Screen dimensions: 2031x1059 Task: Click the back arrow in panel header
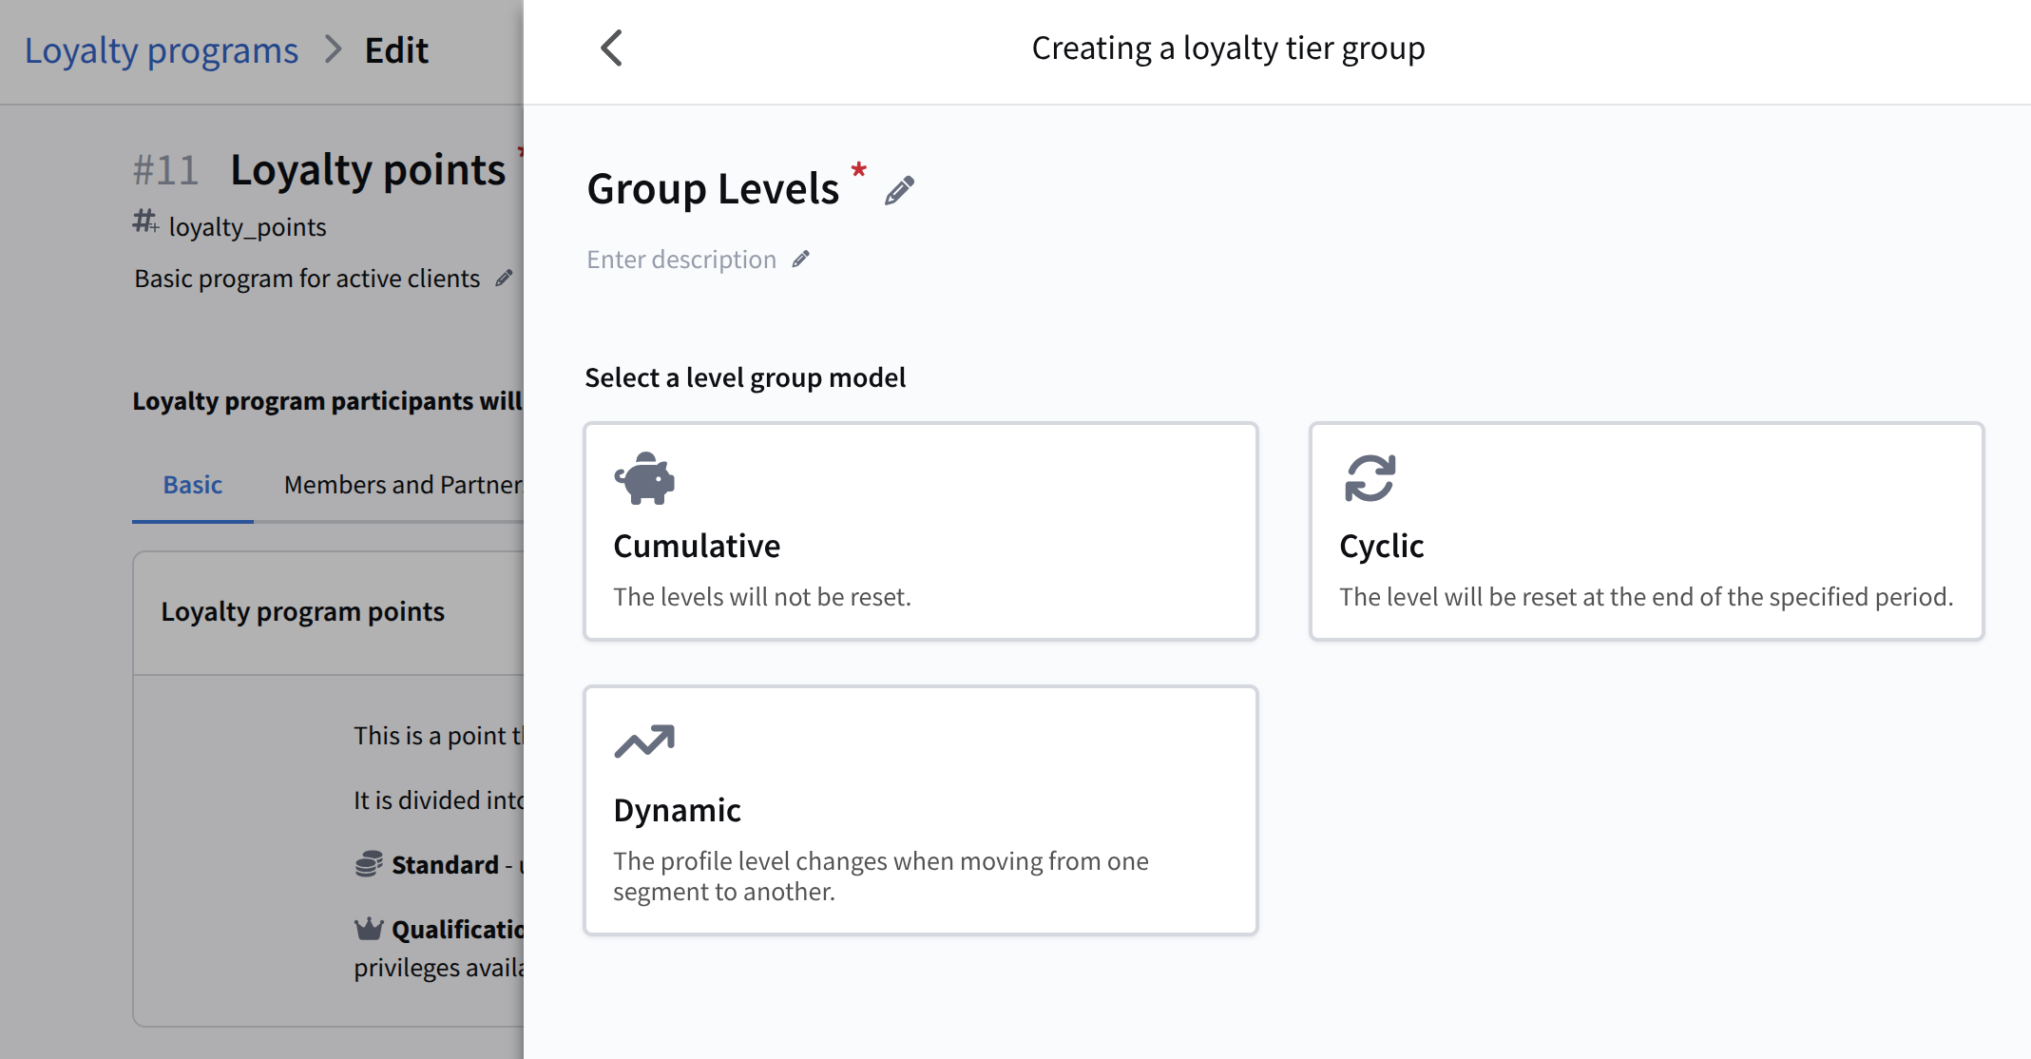point(611,48)
